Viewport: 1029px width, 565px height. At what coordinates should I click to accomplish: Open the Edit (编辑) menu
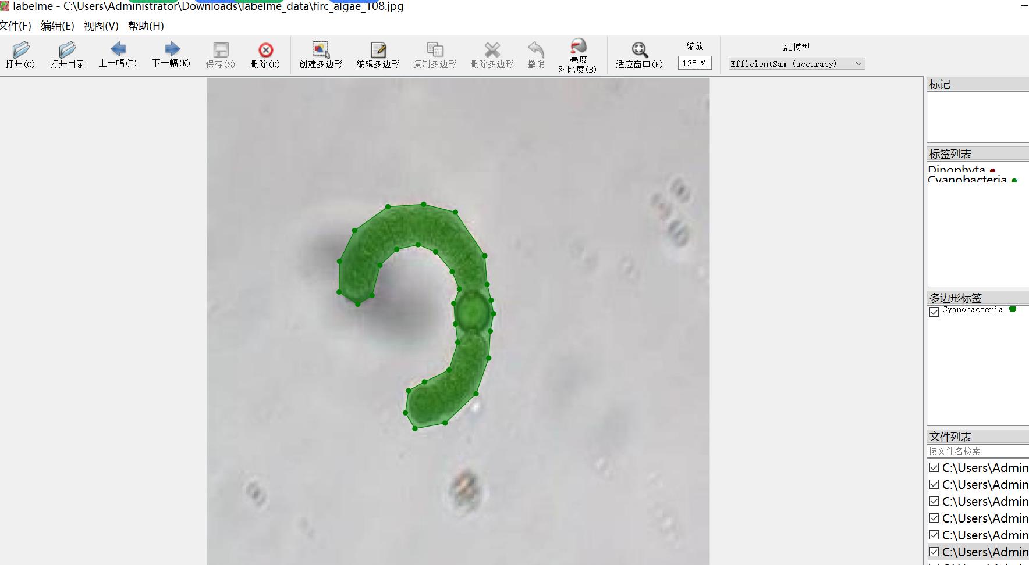click(x=57, y=26)
